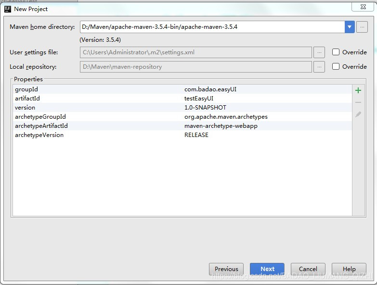Proceed with the Next button
This screenshot has width=377, height=285.
point(267,269)
